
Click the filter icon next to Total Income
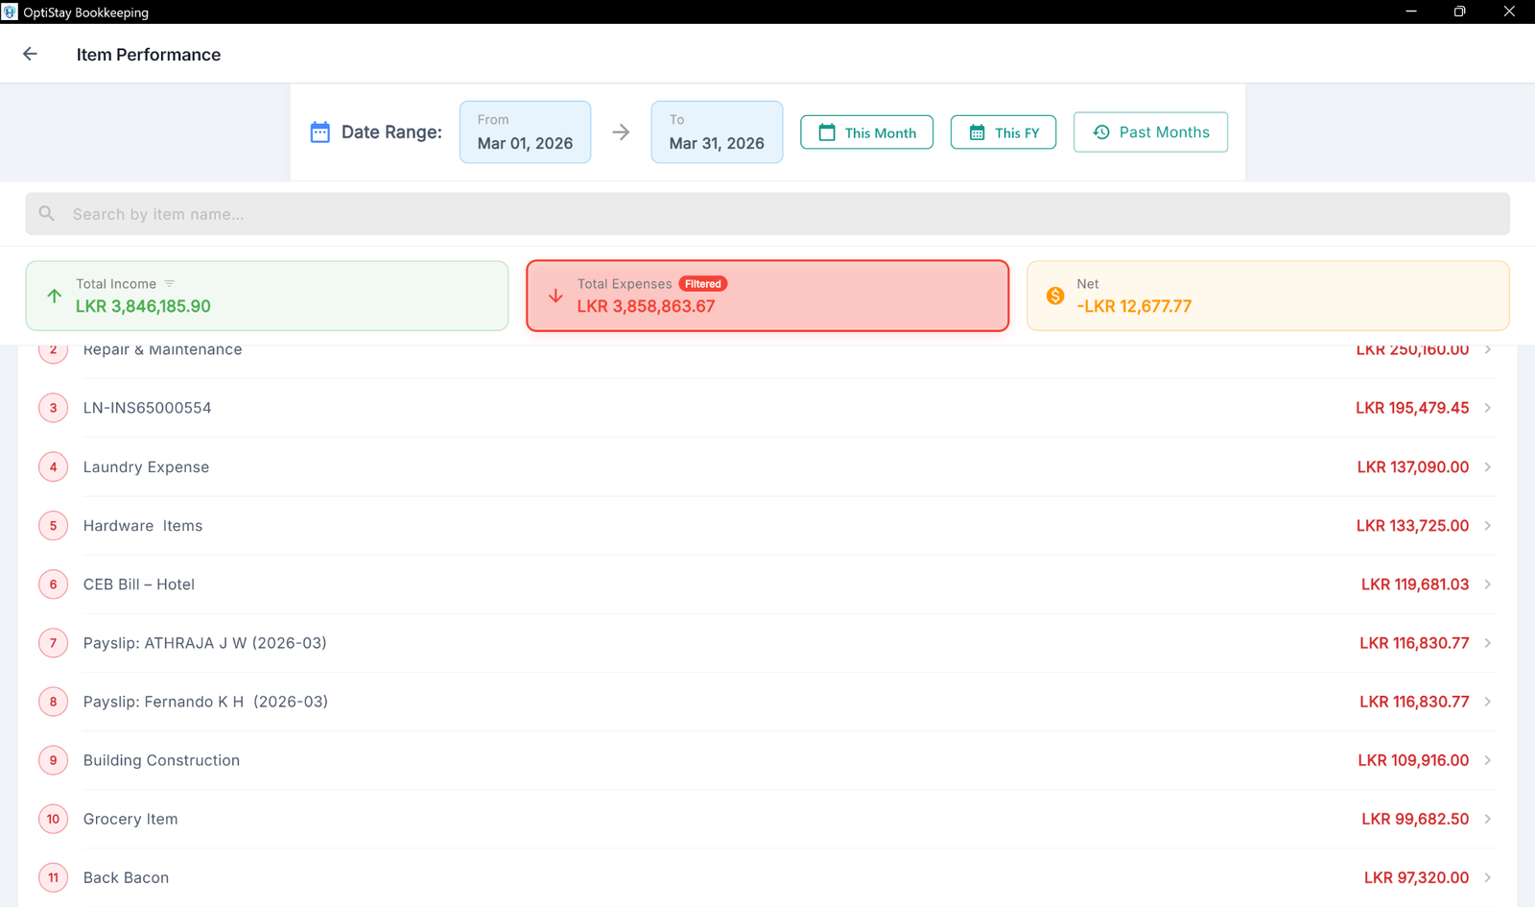point(170,283)
